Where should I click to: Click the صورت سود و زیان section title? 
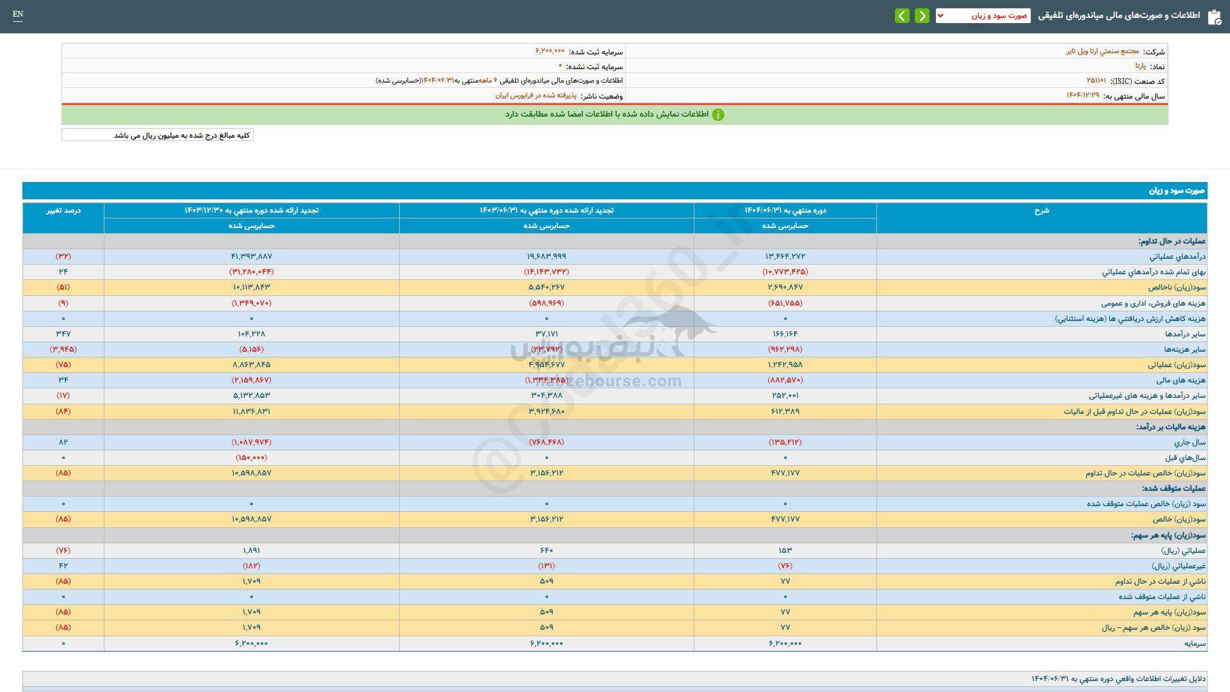(1177, 191)
